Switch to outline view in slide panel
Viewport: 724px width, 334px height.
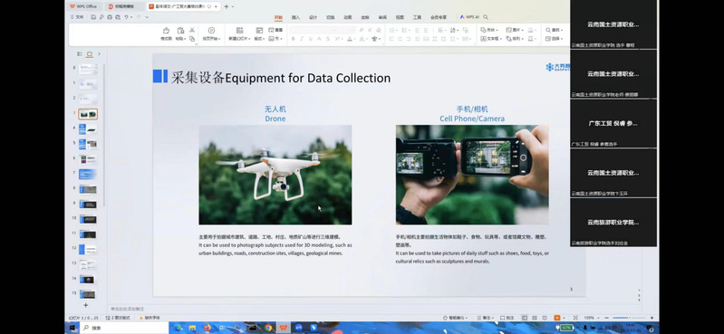click(80, 54)
